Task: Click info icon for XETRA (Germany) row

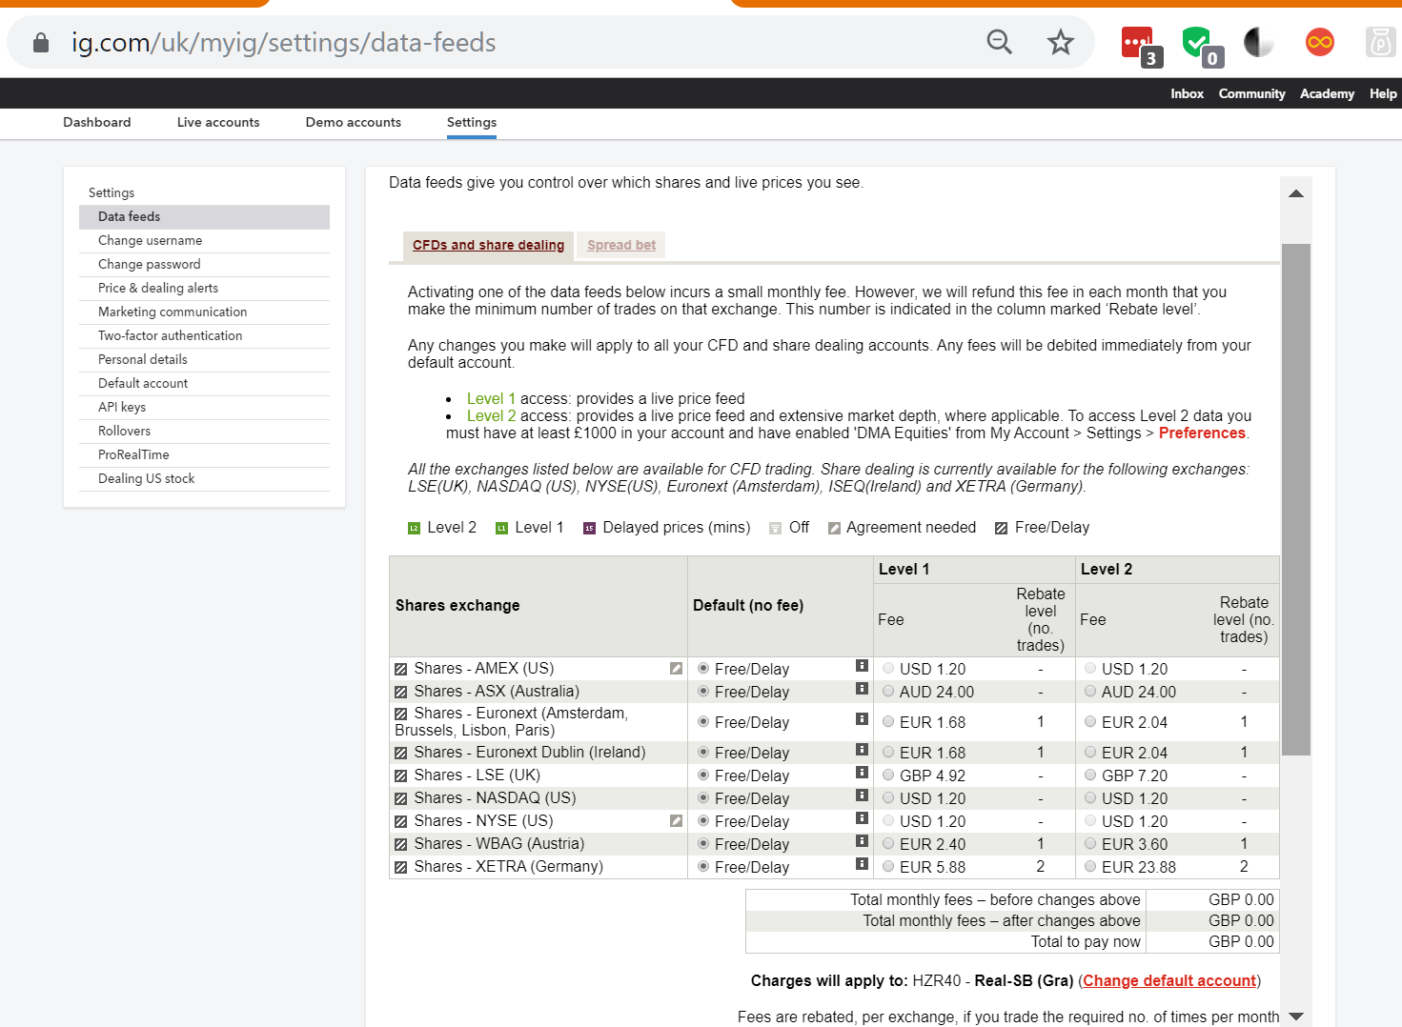Action: (x=862, y=864)
